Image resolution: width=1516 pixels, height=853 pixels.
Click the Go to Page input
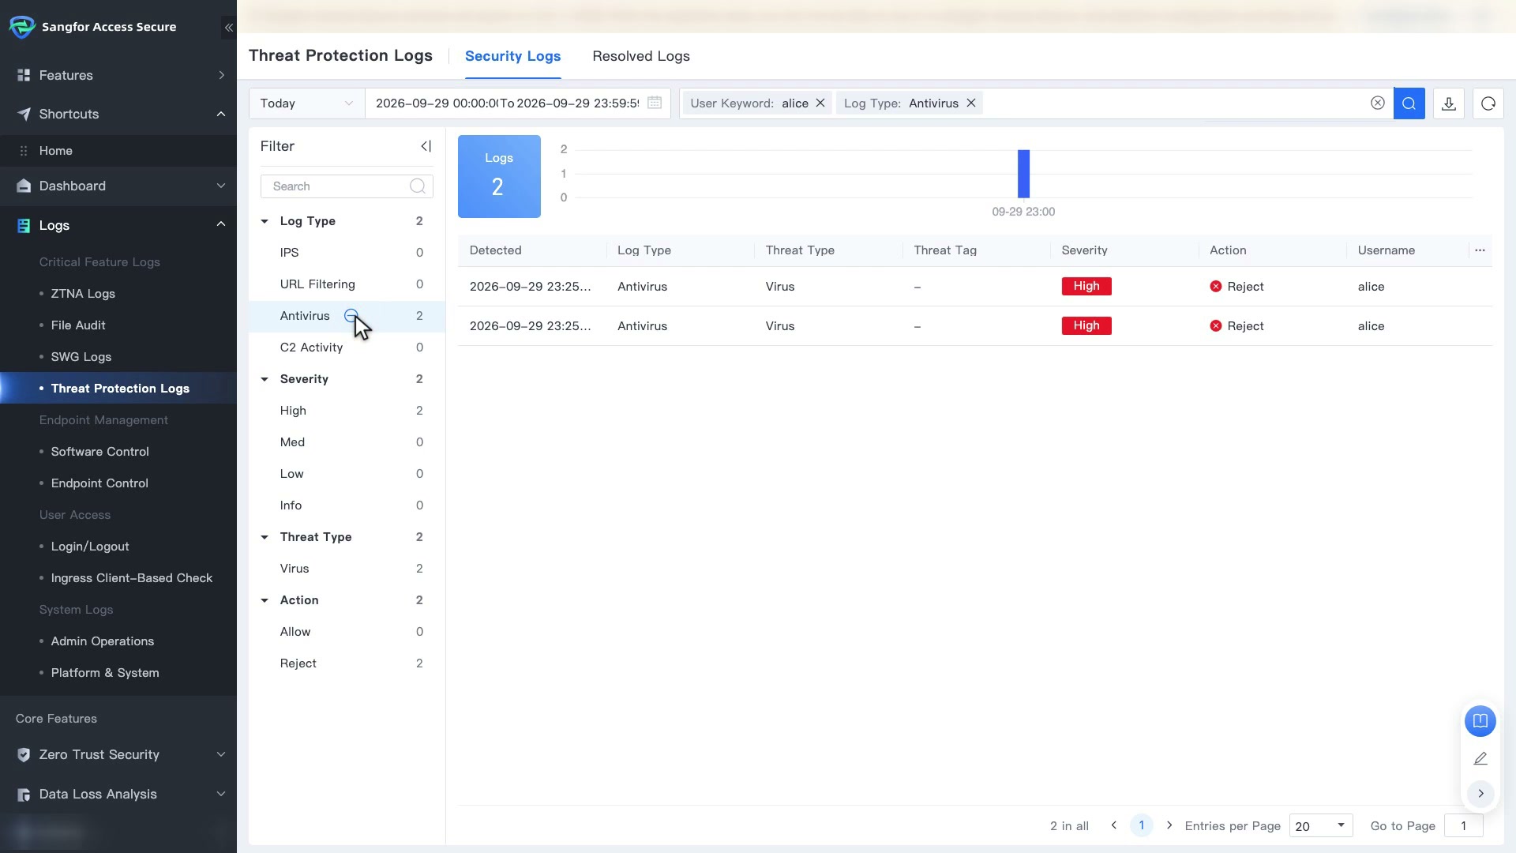click(x=1463, y=826)
